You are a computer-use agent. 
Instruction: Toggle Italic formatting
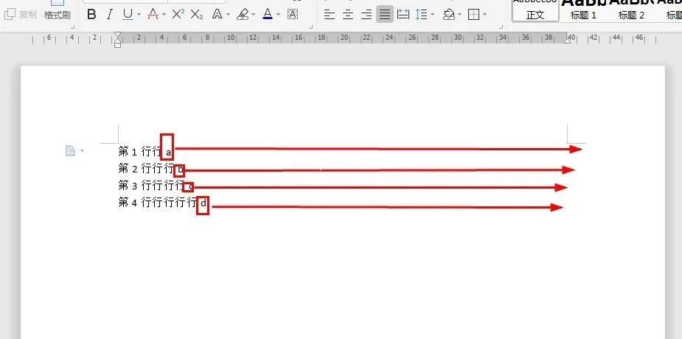click(110, 15)
